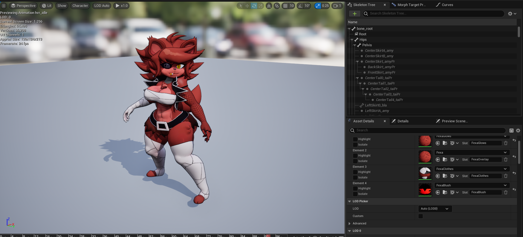Browse to the FexaClothes material asset
Image resolution: width=523 pixels, height=237 pixels.
pyautogui.click(x=445, y=176)
